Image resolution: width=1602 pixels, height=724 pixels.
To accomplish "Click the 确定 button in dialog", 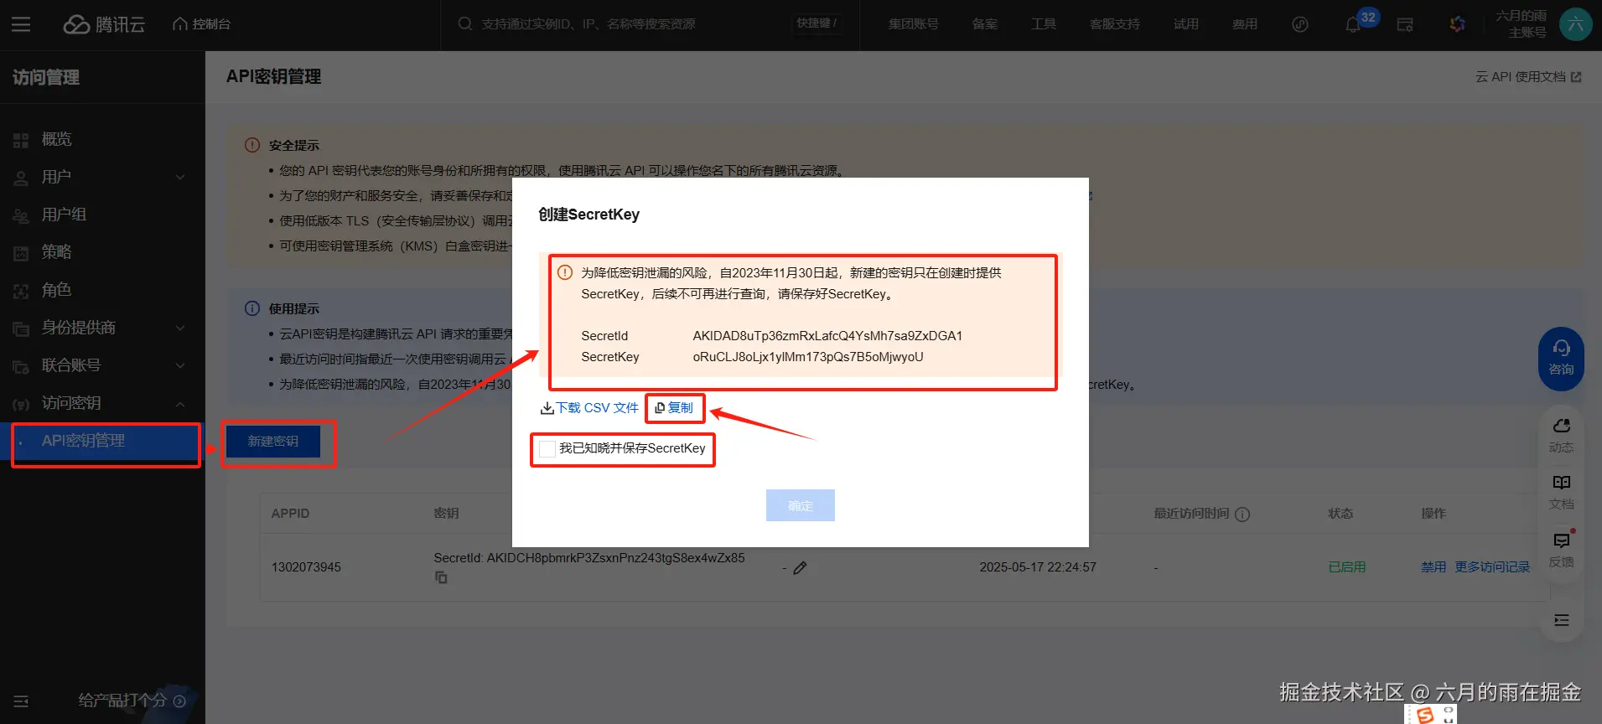I will coord(800,505).
